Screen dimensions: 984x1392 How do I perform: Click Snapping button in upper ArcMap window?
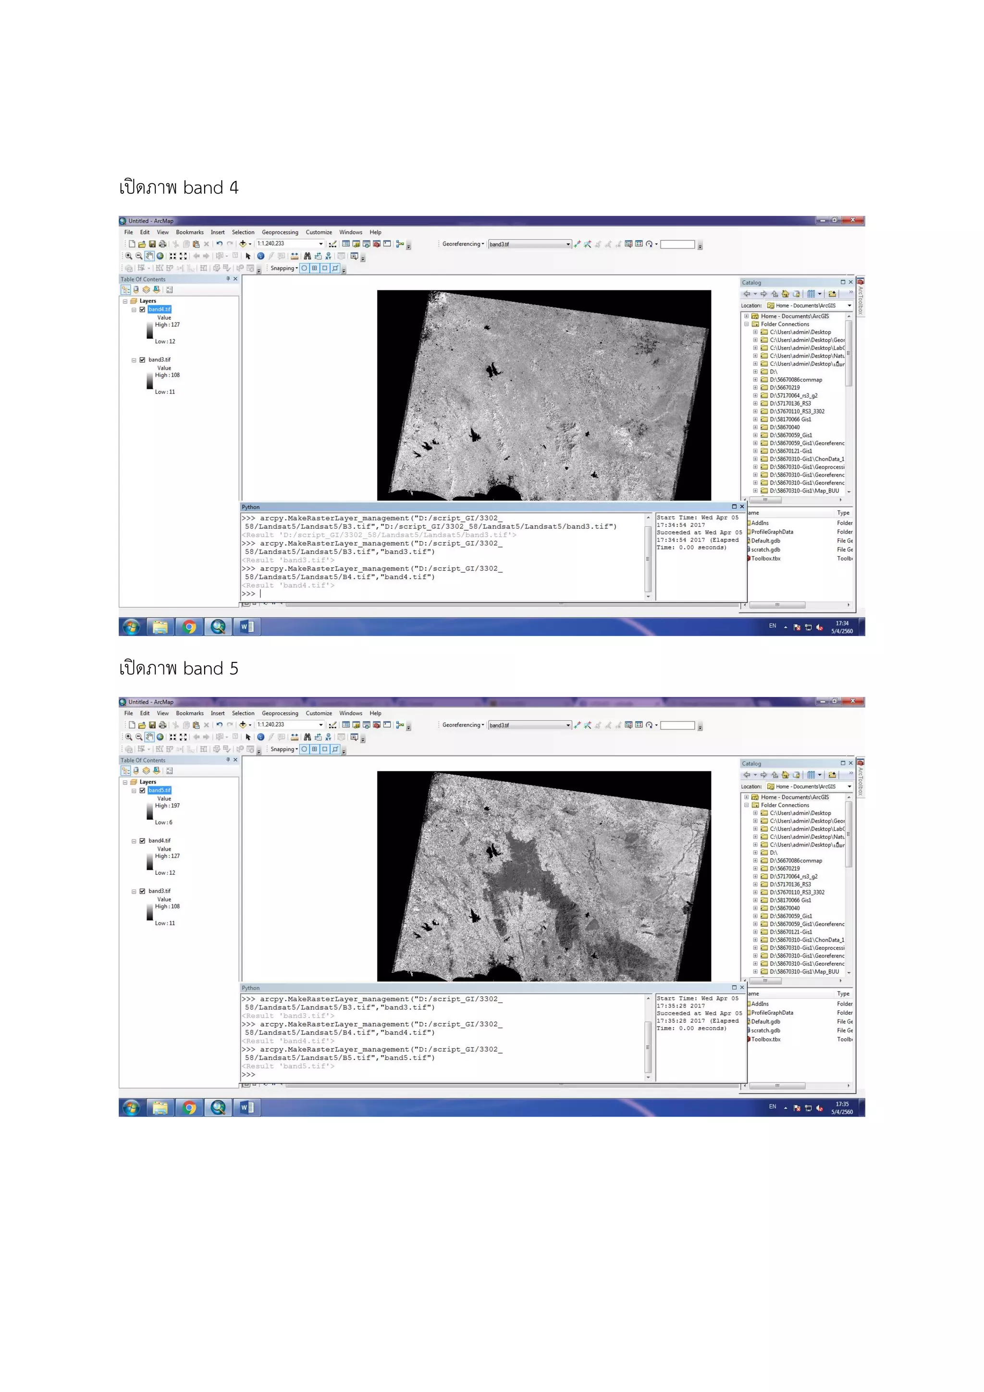coord(283,268)
